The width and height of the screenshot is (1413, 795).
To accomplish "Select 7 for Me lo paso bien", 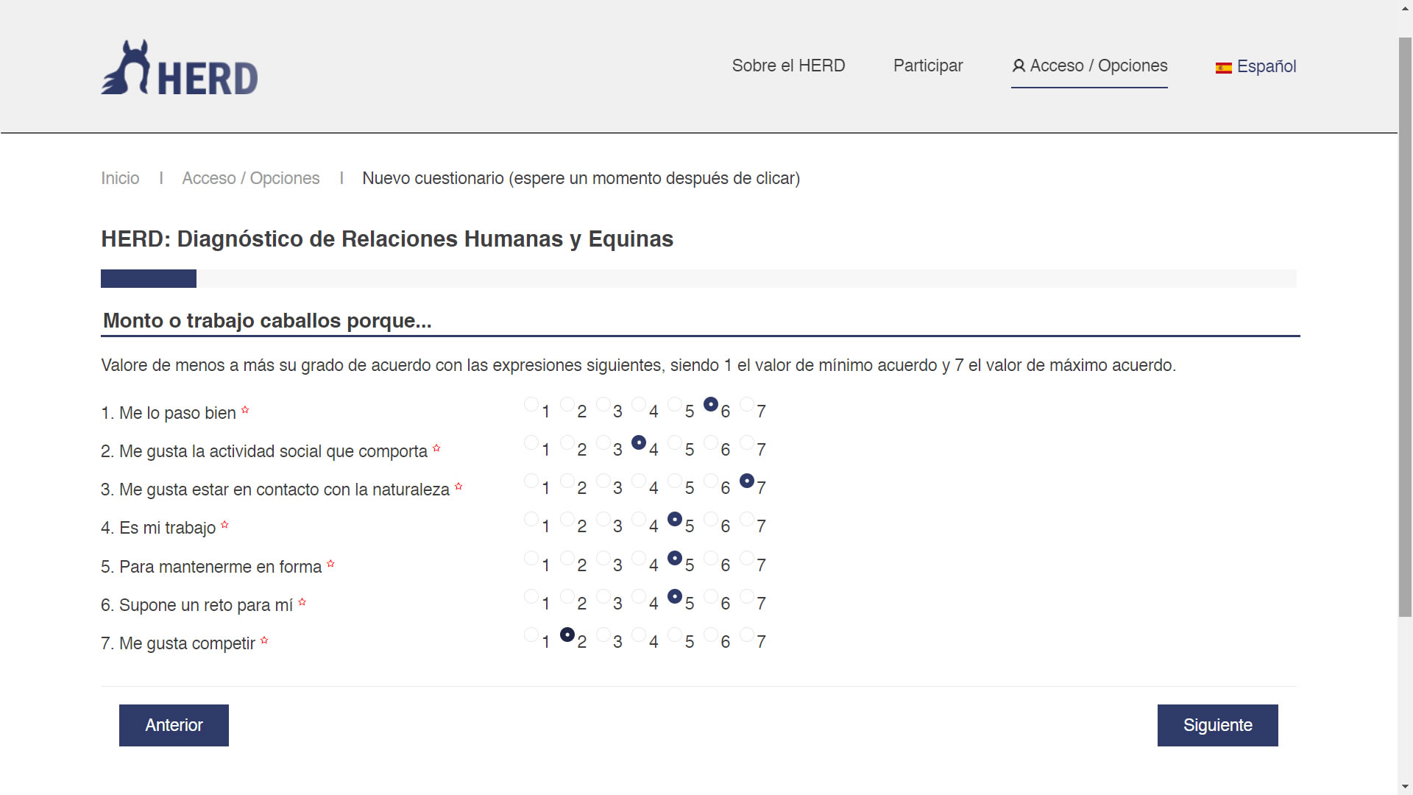I will tap(747, 404).
